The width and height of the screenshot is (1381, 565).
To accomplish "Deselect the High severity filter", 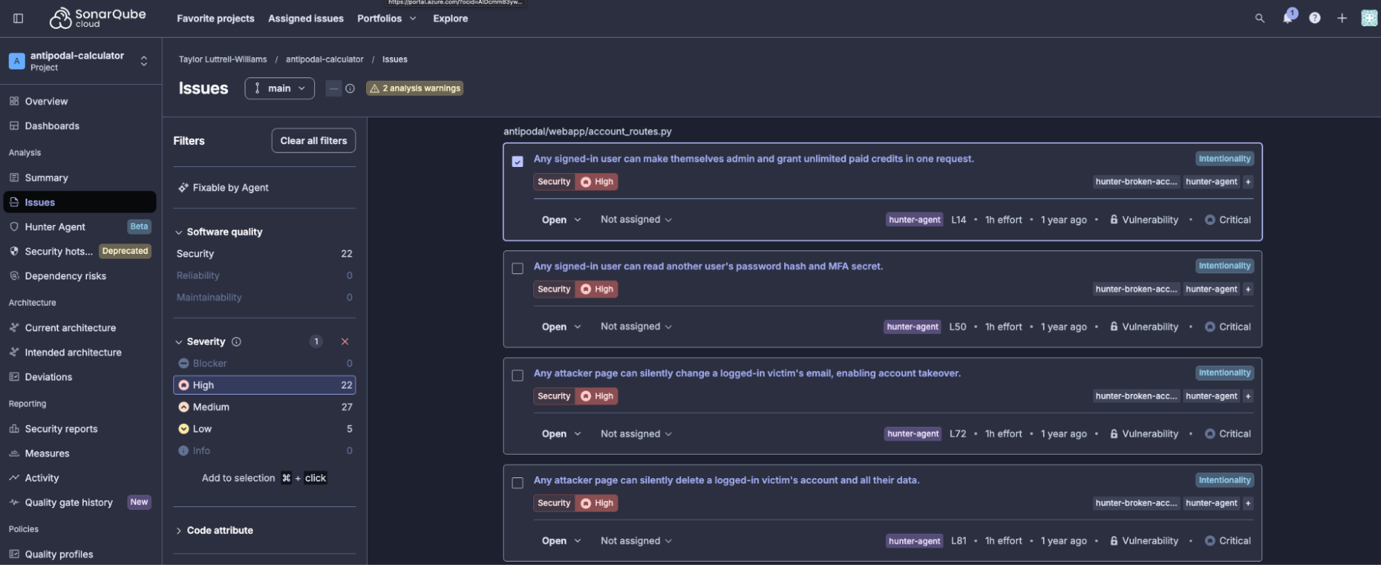I will point(265,385).
